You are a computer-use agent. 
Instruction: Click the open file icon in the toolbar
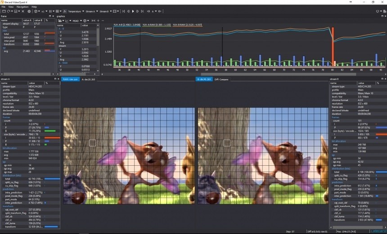(4, 11)
